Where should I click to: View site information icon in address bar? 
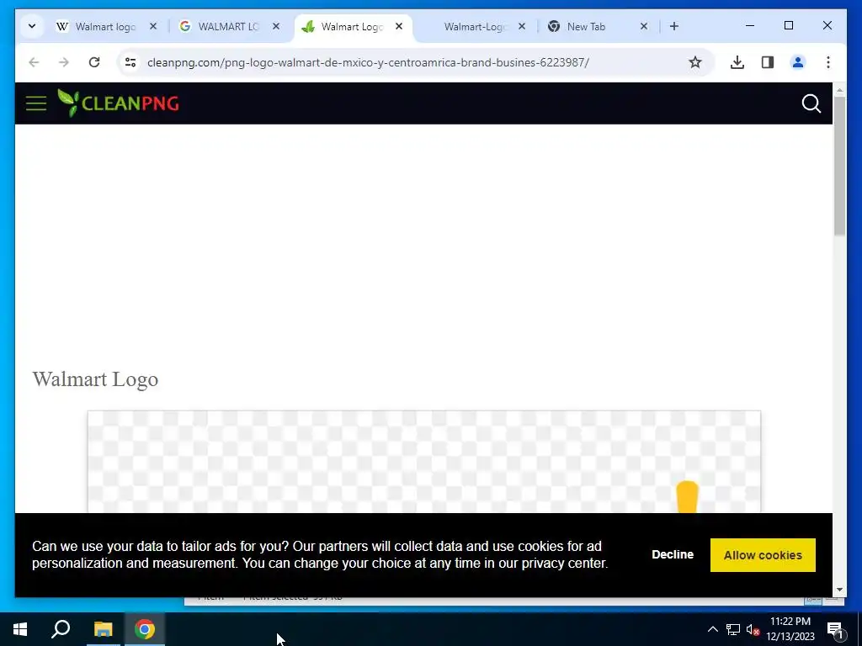(130, 62)
